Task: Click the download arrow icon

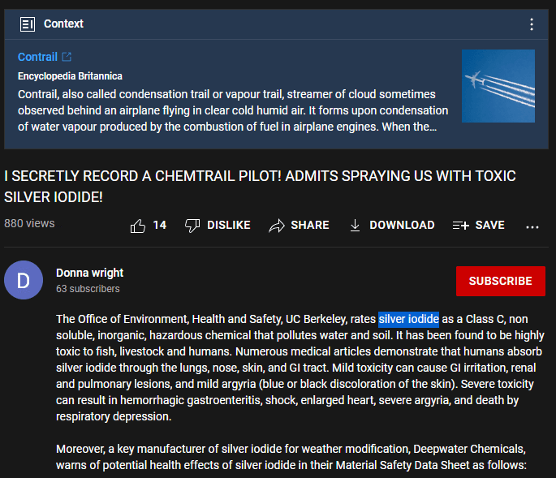Action: click(355, 226)
